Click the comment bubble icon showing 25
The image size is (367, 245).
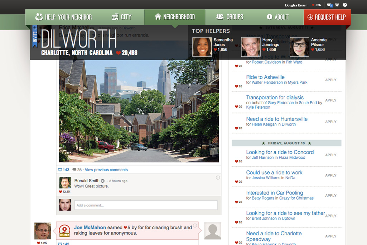click(x=74, y=170)
